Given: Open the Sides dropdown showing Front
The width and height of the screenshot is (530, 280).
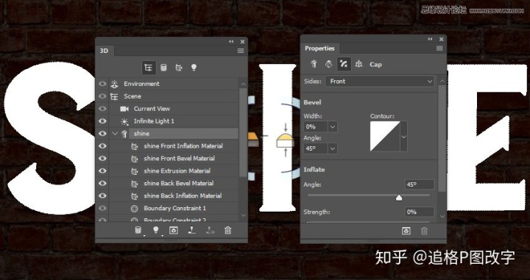Looking at the screenshot, I should coord(380,82).
